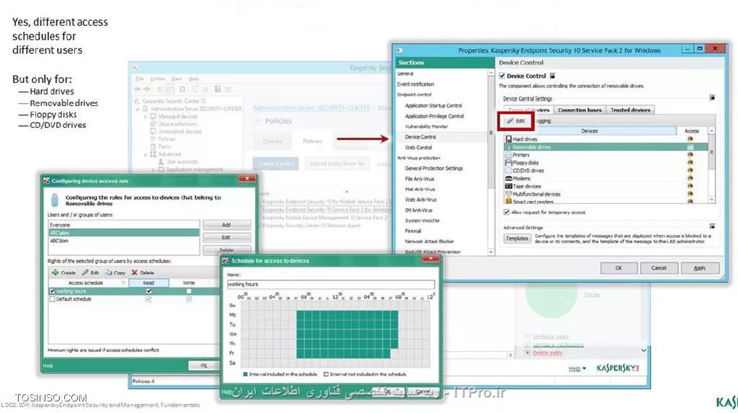
Task: Click the Tape devices icon
Action: point(508,186)
